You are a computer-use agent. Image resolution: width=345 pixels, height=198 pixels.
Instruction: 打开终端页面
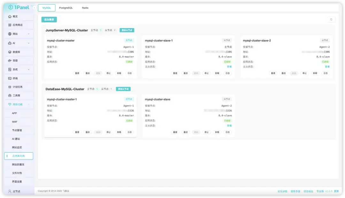15,78
